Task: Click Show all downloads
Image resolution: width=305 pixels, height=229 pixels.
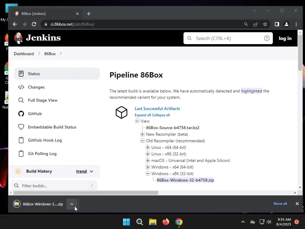Action: (x=280, y=203)
